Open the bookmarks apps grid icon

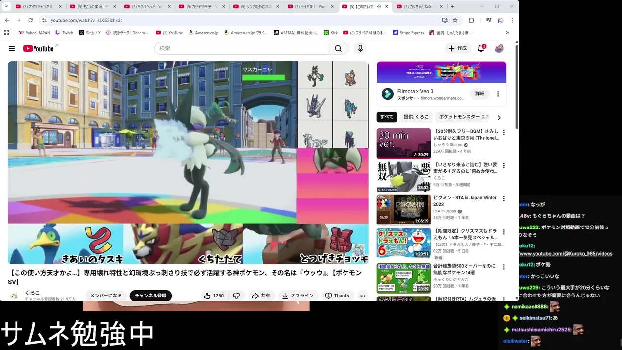click(x=6, y=33)
